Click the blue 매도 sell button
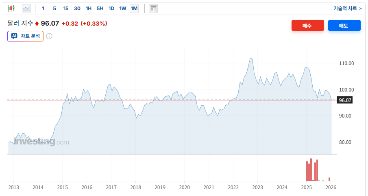This screenshot has height=196, width=368. pyautogui.click(x=344, y=25)
